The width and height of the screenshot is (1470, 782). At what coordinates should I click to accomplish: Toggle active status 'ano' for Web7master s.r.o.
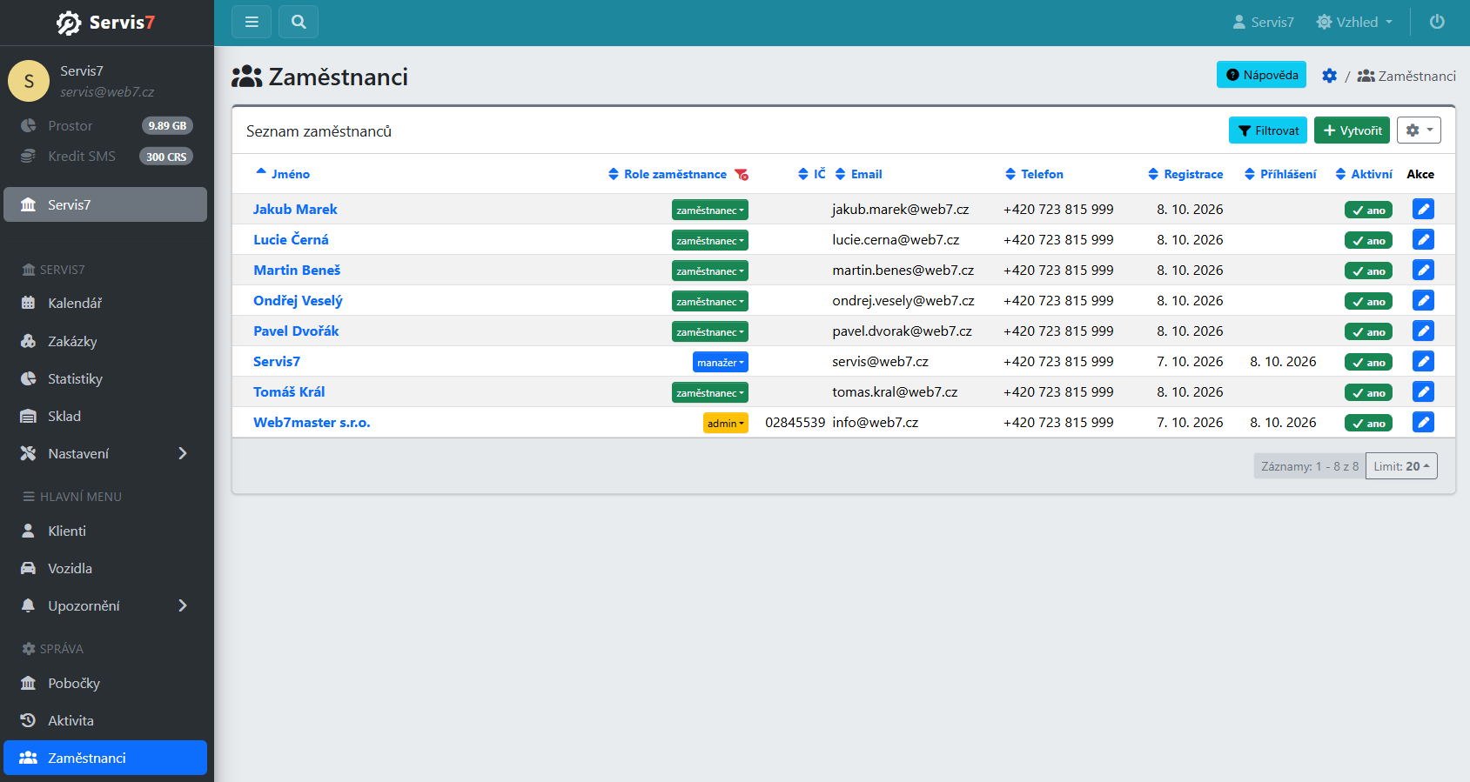click(x=1368, y=423)
